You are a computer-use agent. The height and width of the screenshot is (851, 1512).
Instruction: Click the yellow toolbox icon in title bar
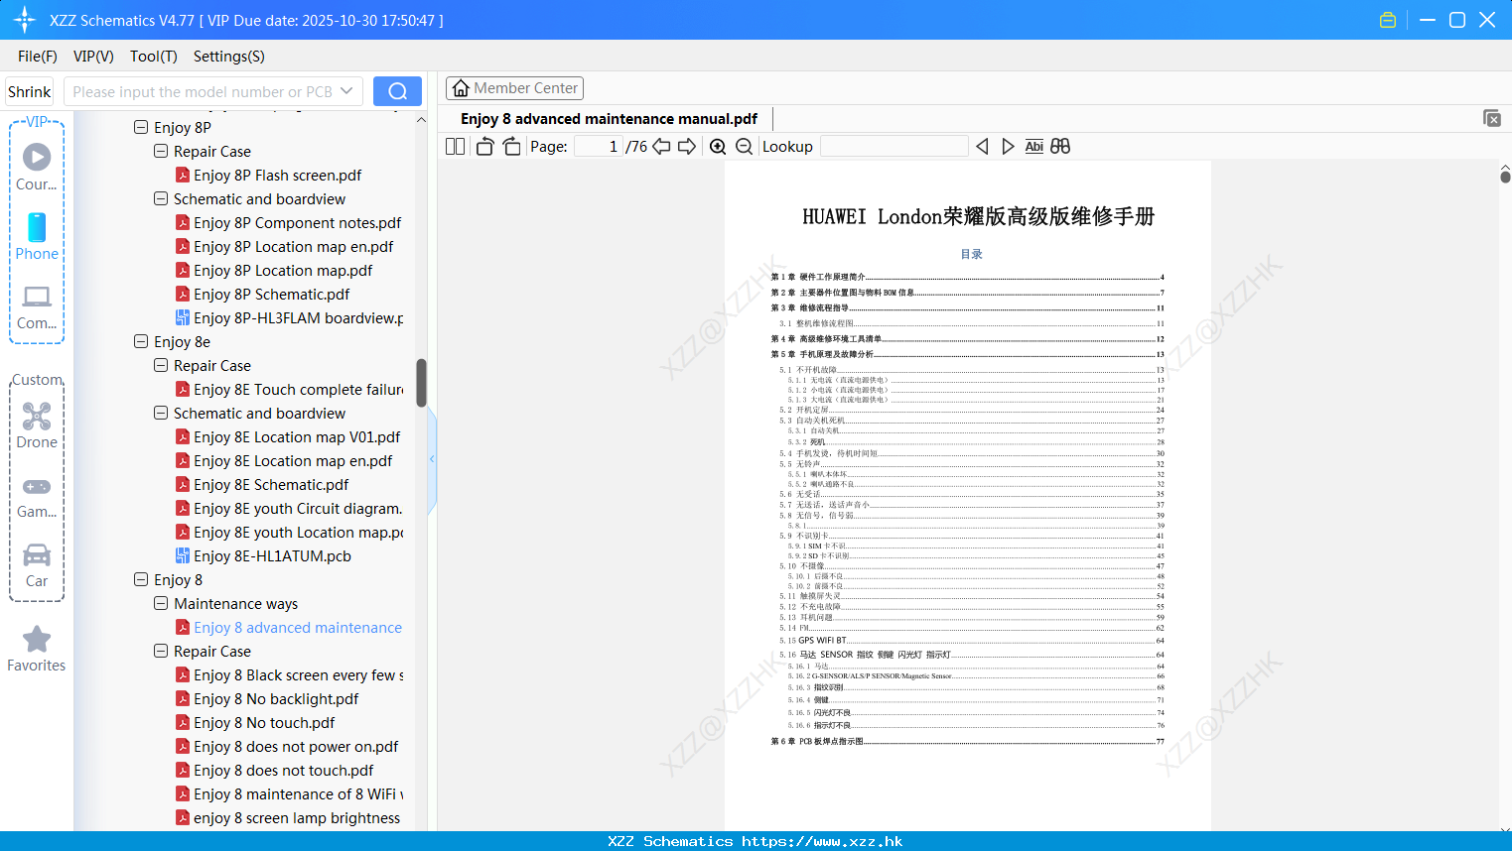[x=1388, y=20]
